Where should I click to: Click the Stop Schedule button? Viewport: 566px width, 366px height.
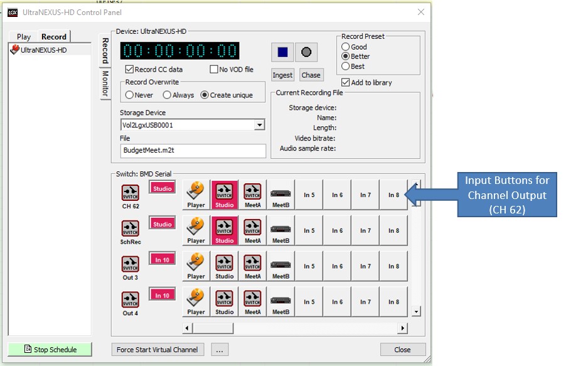pos(50,350)
